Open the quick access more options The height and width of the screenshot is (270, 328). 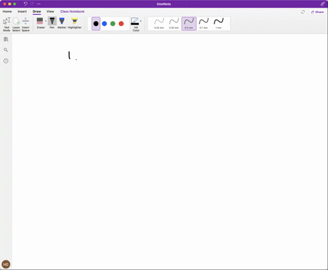pyautogui.click(x=39, y=4)
